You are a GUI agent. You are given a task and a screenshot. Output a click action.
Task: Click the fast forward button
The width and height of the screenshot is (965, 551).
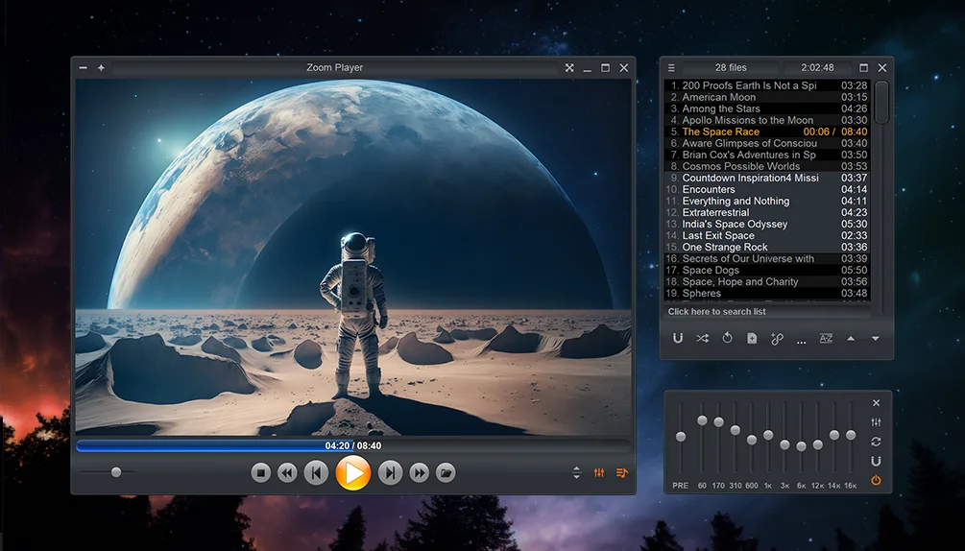pos(419,472)
